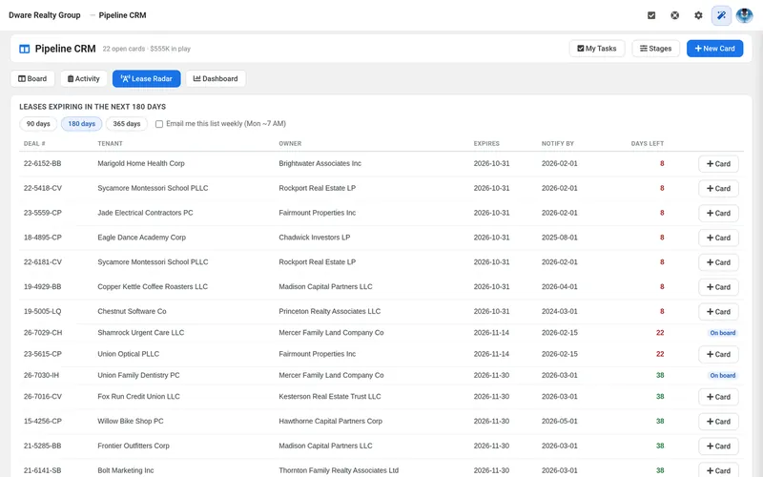
Task: Open My Tasks
Action: [597, 49]
